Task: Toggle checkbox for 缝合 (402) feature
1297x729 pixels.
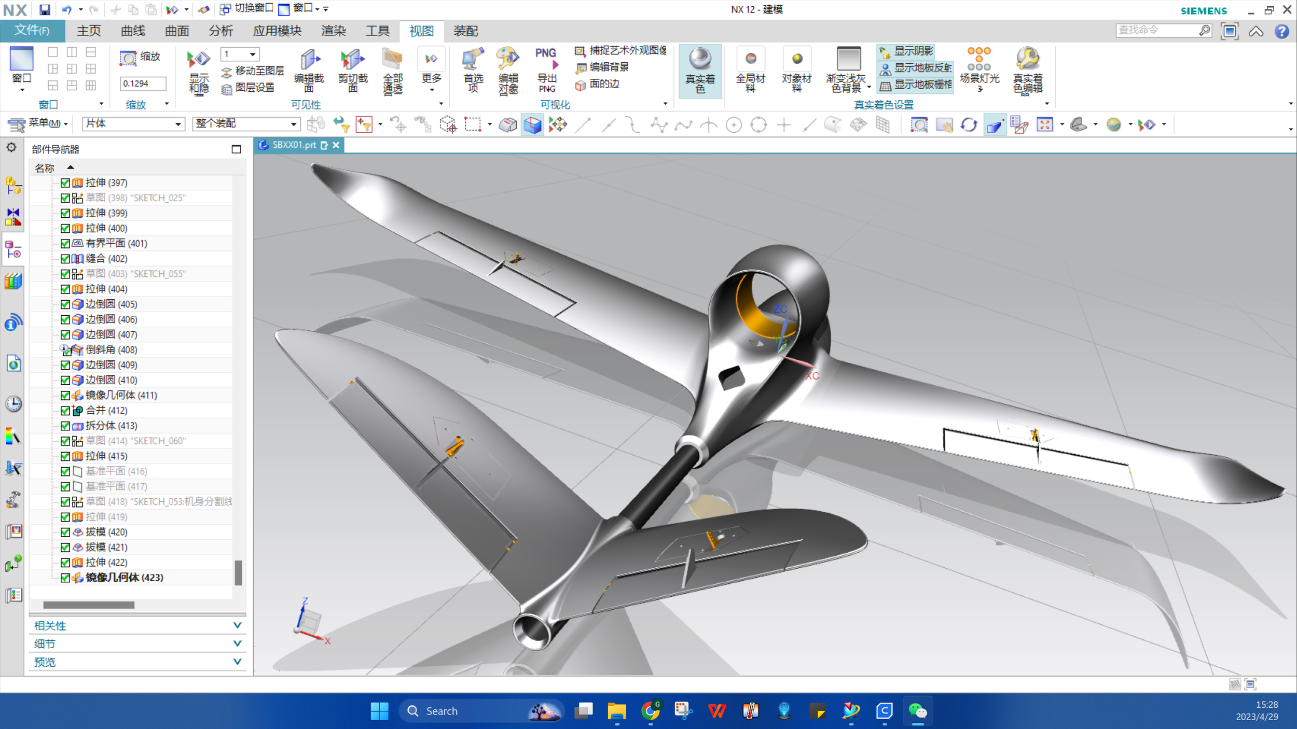Action: (x=65, y=259)
